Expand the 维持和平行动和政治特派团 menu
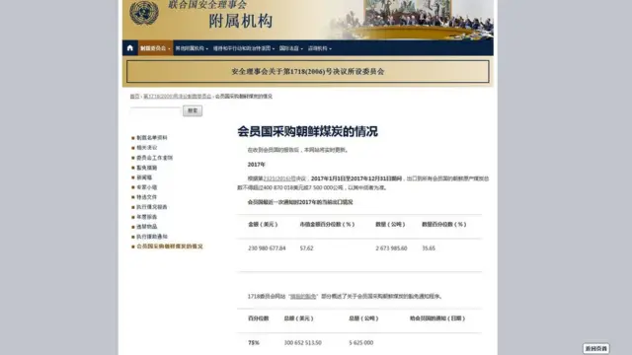 coord(244,48)
